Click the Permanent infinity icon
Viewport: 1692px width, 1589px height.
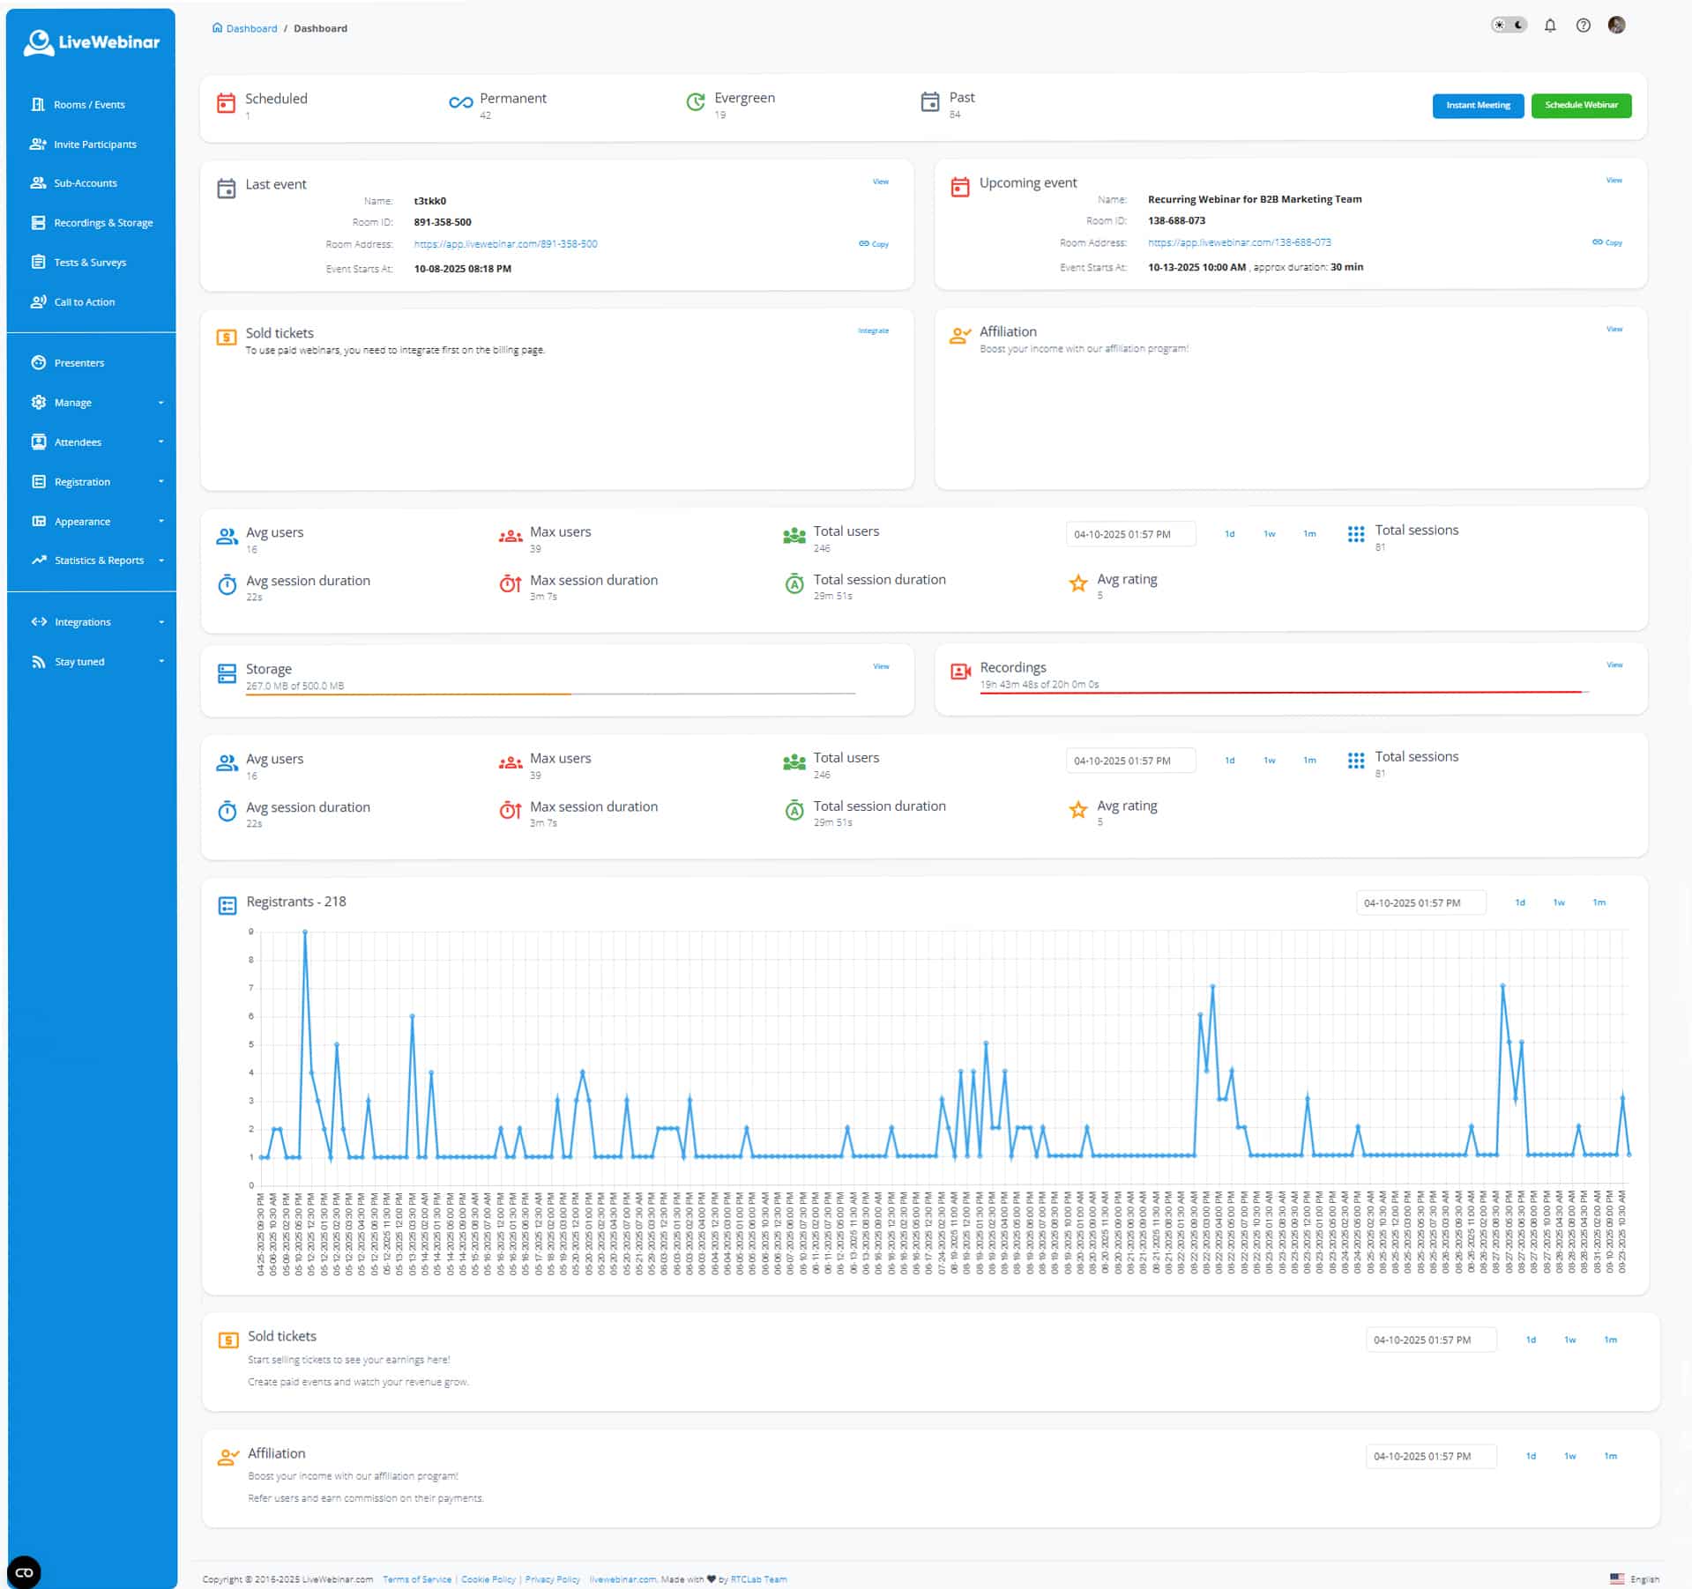[x=460, y=103]
